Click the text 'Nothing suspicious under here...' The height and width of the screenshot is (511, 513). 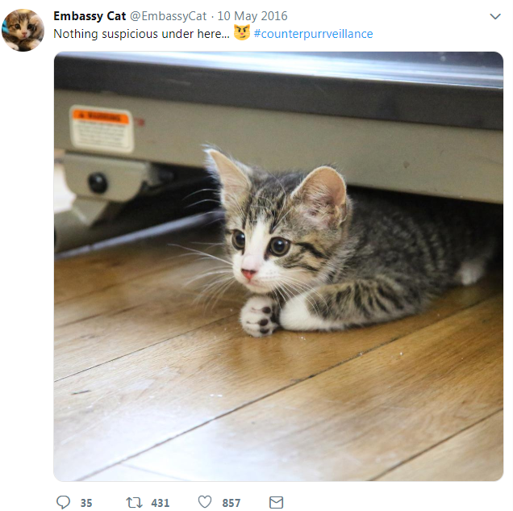click(x=141, y=34)
